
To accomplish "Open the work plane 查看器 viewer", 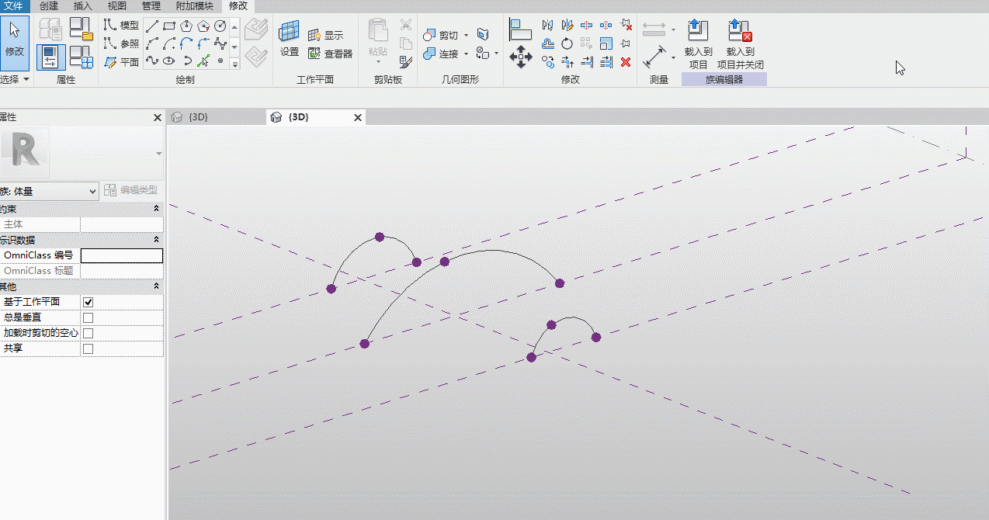I will pyautogui.click(x=330, y=54).
